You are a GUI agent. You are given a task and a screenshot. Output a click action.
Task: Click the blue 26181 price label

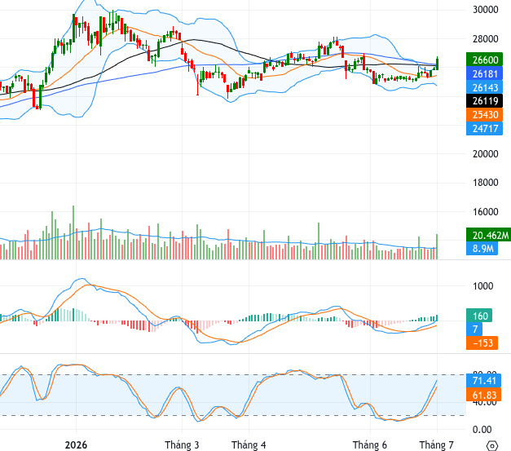(485, 74)
